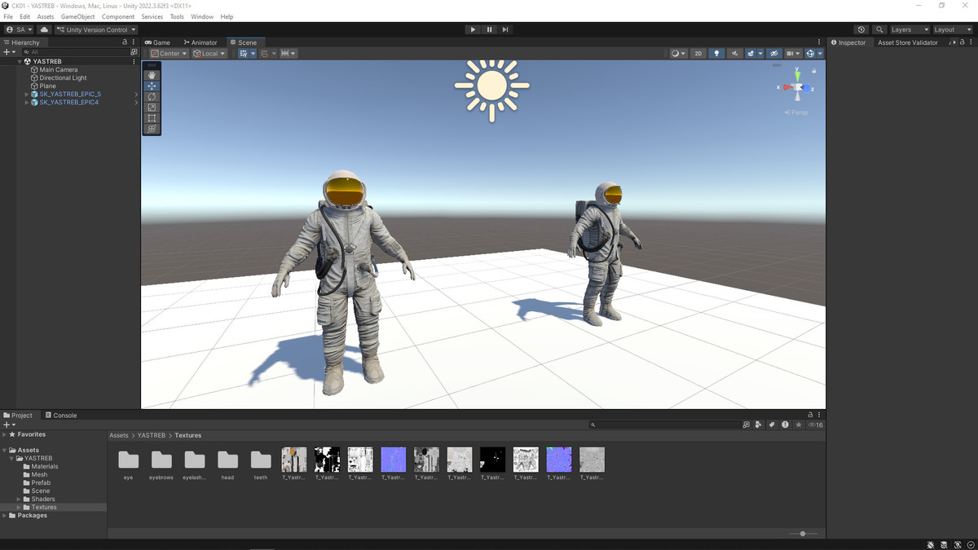
Task: Toggle hidden packages visibility count
Action: click(815, 425)
